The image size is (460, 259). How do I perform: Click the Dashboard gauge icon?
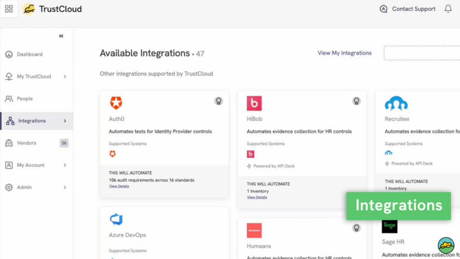(x=9, y=54)
